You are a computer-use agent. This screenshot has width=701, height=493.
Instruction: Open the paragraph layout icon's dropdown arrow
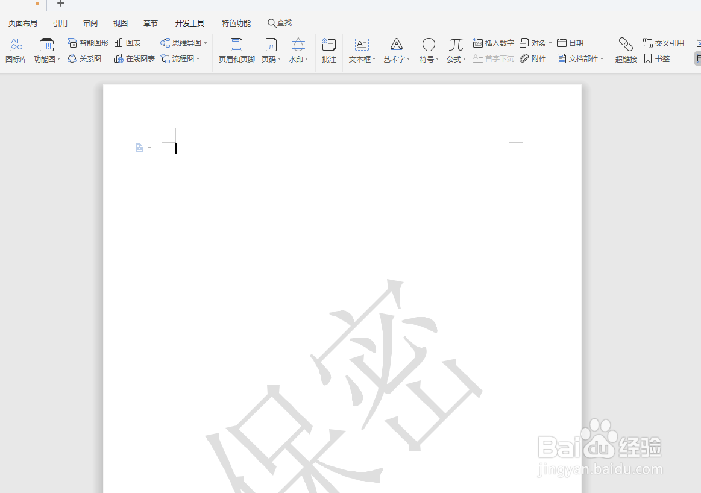pyautogui.click(x=149, y=148)
